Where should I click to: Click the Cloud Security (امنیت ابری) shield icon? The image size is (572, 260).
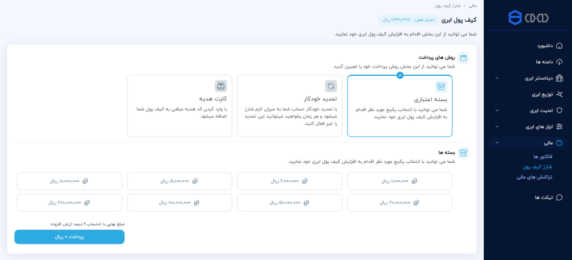click(x=559, y=110)
